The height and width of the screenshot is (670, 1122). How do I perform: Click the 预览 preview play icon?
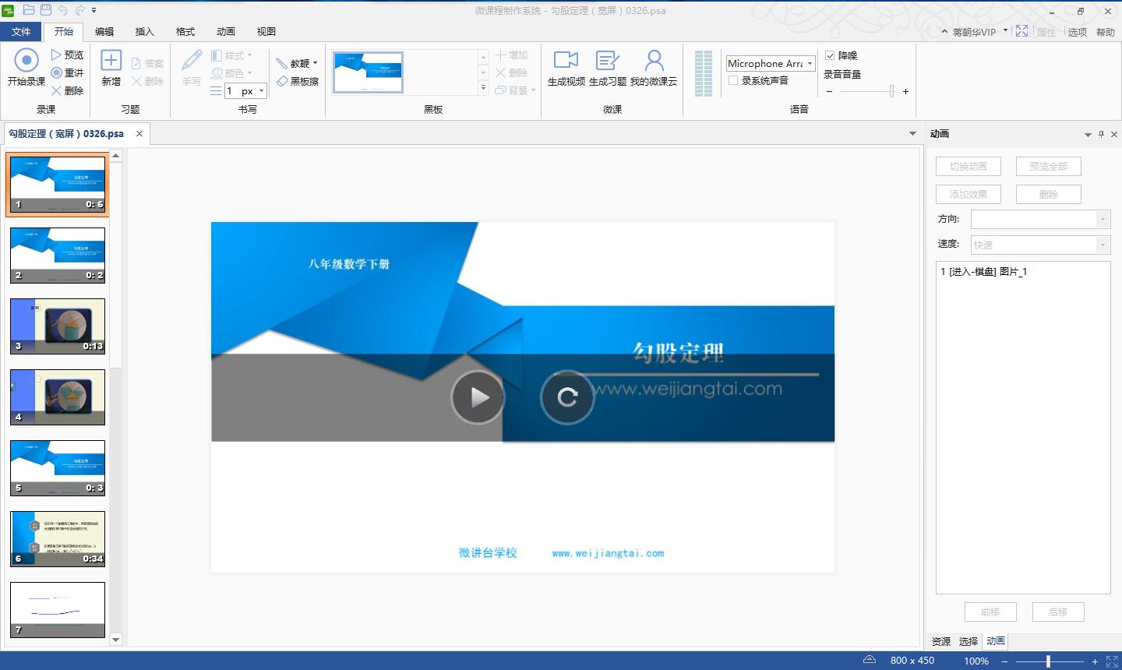57,55
